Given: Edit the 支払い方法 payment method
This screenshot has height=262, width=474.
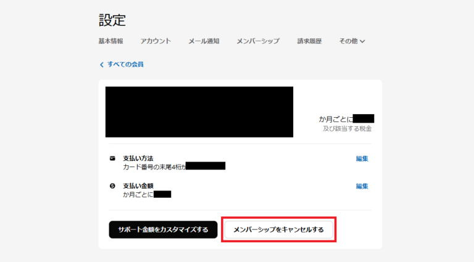Looking at the screenshot, I should [362, 158].
